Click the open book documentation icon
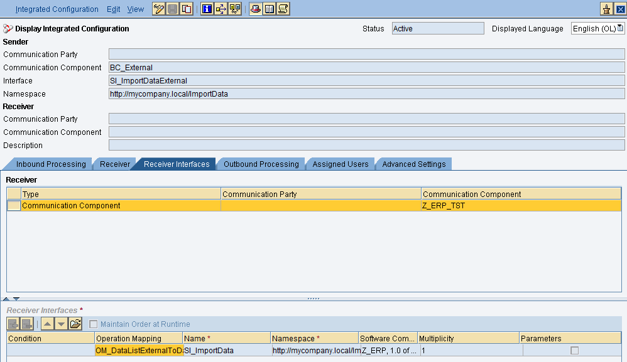The width and height of the screenshot is (627, 362). 270,9
